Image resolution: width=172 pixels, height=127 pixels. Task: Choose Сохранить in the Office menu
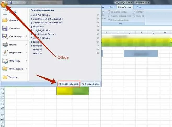tap(15, 28)
